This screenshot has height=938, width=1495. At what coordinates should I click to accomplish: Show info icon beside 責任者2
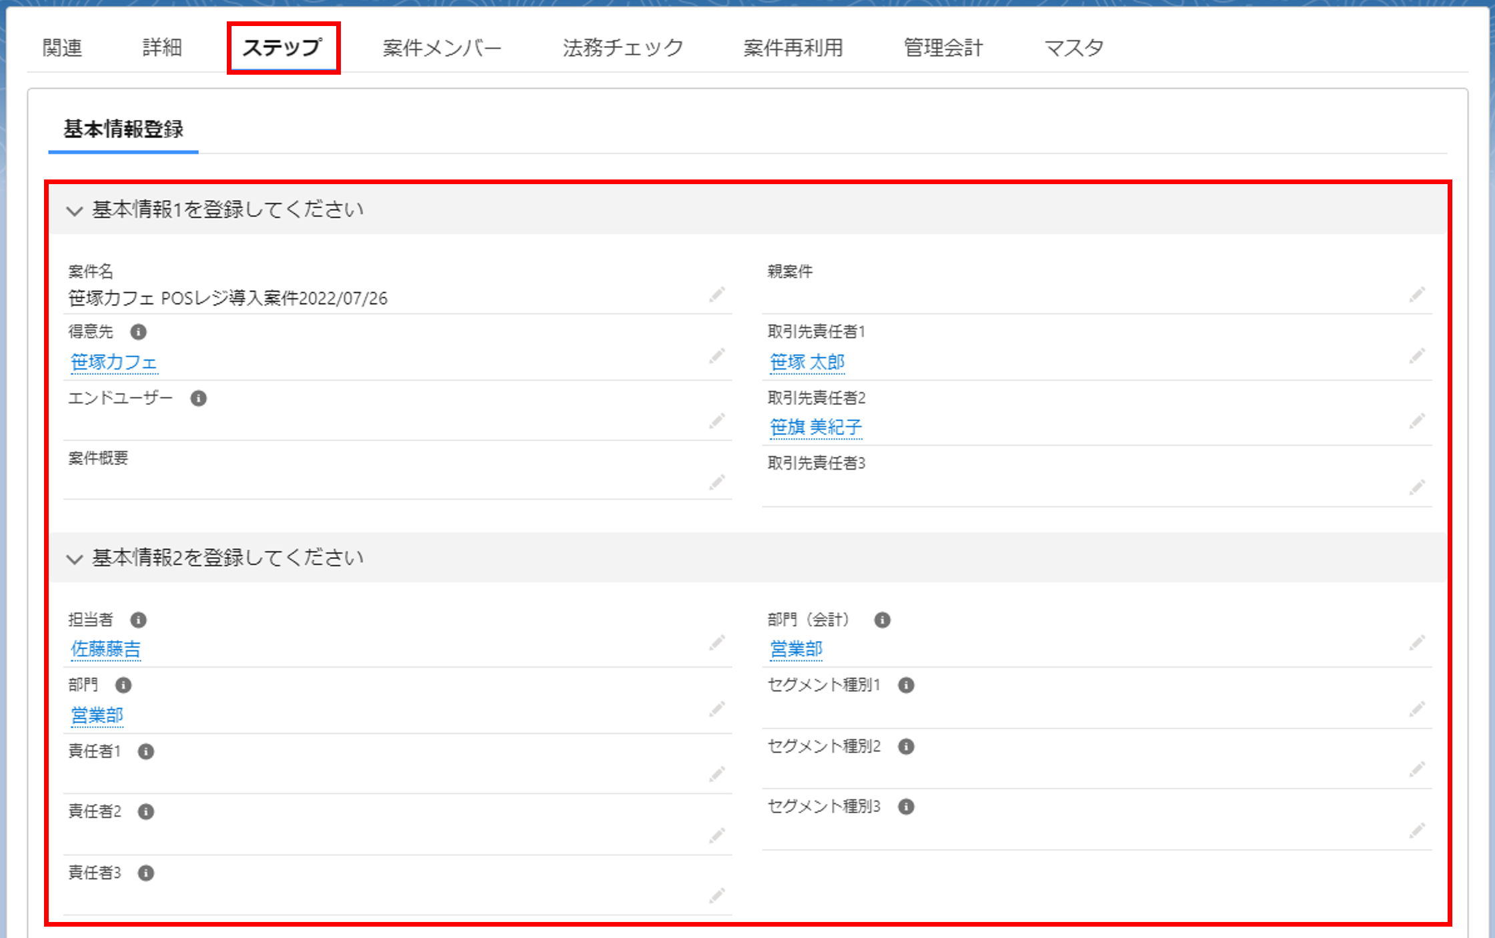[145, 812]
